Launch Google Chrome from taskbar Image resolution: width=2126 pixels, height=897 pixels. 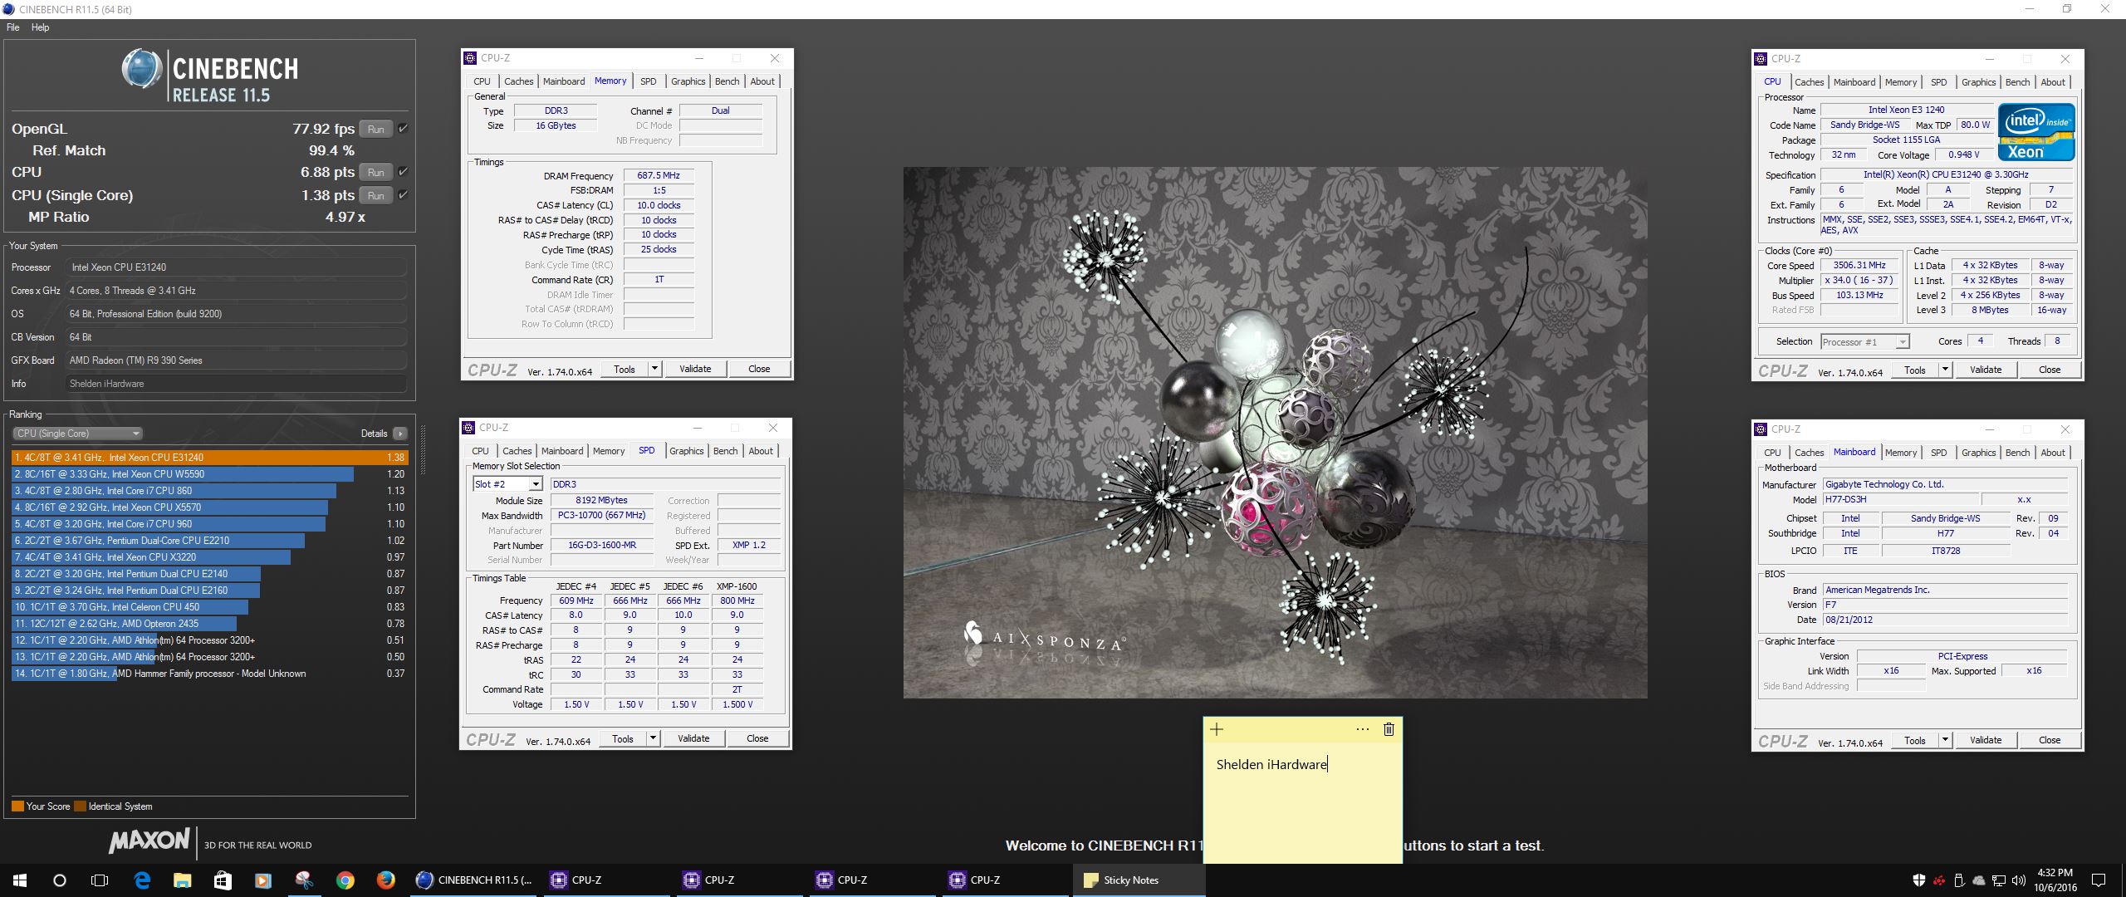345,880
